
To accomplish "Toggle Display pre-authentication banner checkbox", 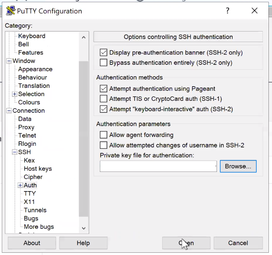I will (104, 52).
